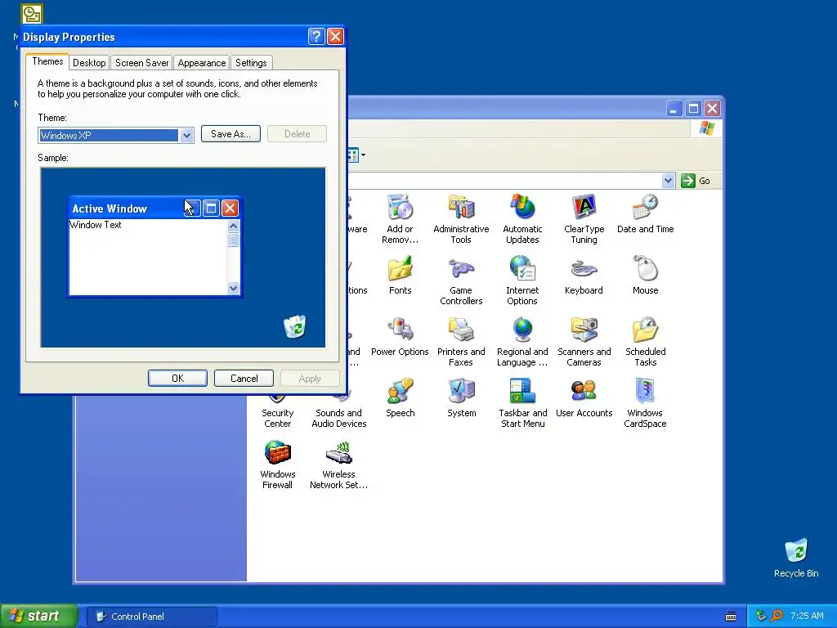The height and width of the screenshot is (628, 837).
Task: Expand the Control Panel address bar dropdown
Action: coord(669,181)
